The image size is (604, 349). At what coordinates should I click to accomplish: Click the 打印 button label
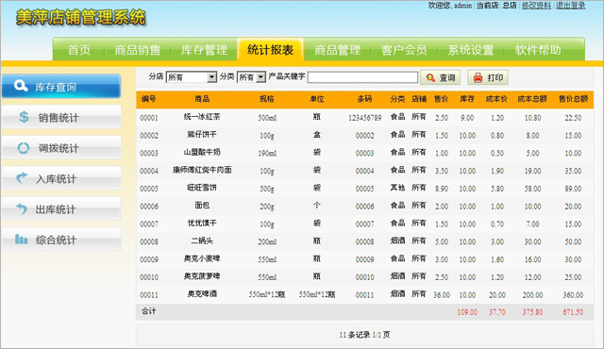click(x=495, y=78)
